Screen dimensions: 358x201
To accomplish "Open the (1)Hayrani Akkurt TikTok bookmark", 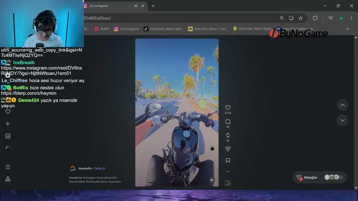I will [164, 29].
